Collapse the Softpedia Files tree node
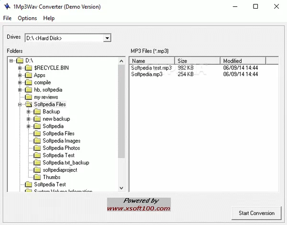The height and width of the screenshot is (225, 287). (20, 104)
